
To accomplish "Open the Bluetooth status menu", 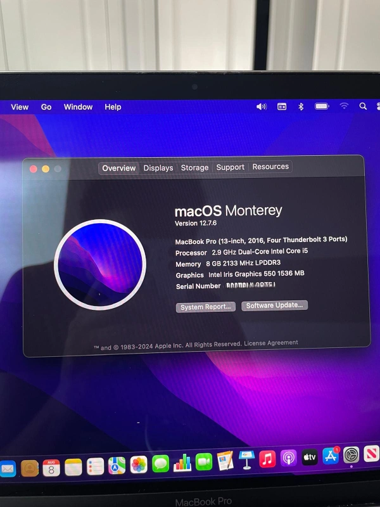I will click(301, 106).
